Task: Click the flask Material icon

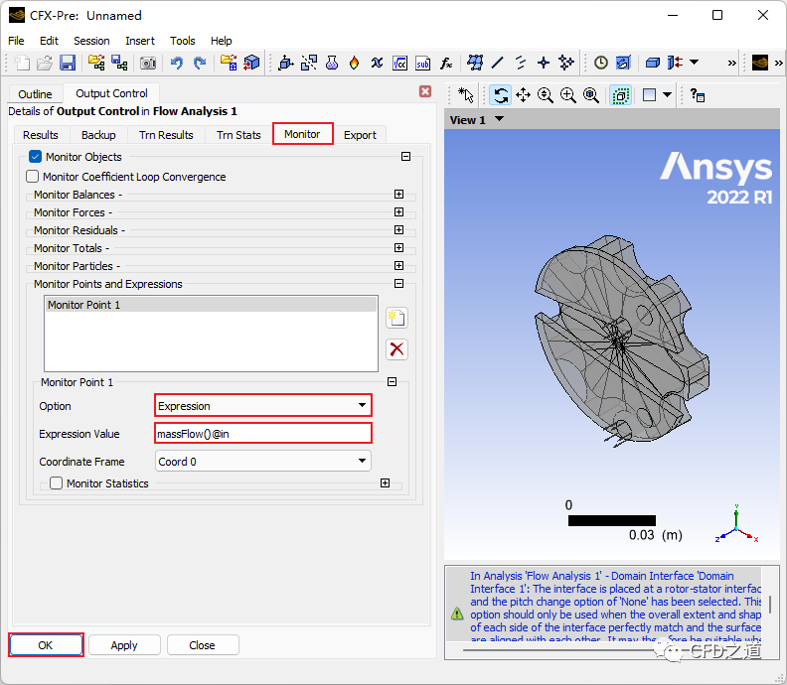Action: (332, 63)
